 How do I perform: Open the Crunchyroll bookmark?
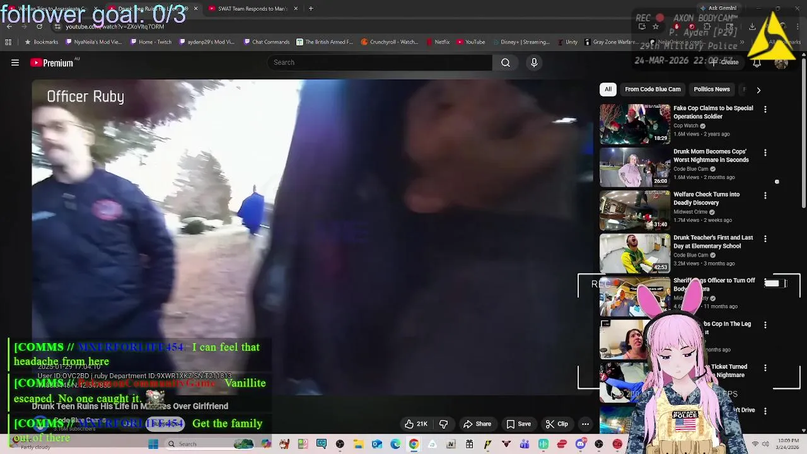coord(390,42)
